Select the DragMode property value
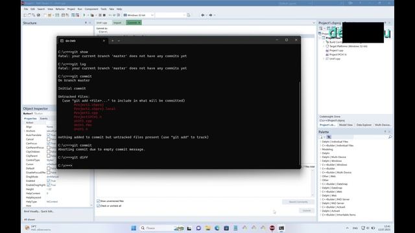 pos(53,177)
